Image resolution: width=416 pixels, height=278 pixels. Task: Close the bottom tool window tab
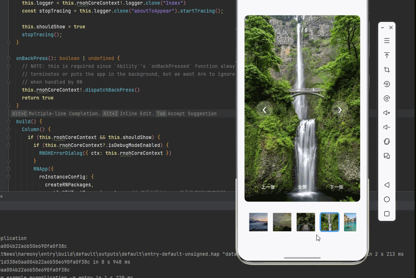coord(1,196)
